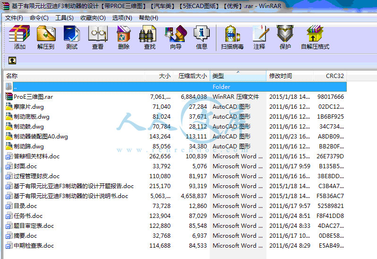Viewport: 377px width, 259px height.
Task: Click the 封面.doc Word icon
Action: point(9,166)
